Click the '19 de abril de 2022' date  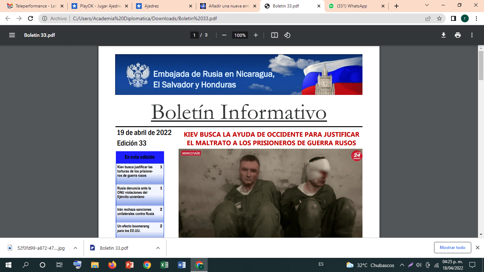(x=144, y=133)
